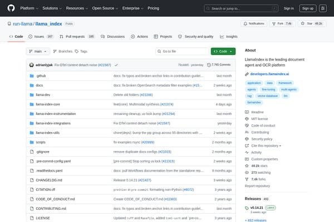Screen dimensions: 334x222
Task: View the Tags list
Action: [81, 52]
